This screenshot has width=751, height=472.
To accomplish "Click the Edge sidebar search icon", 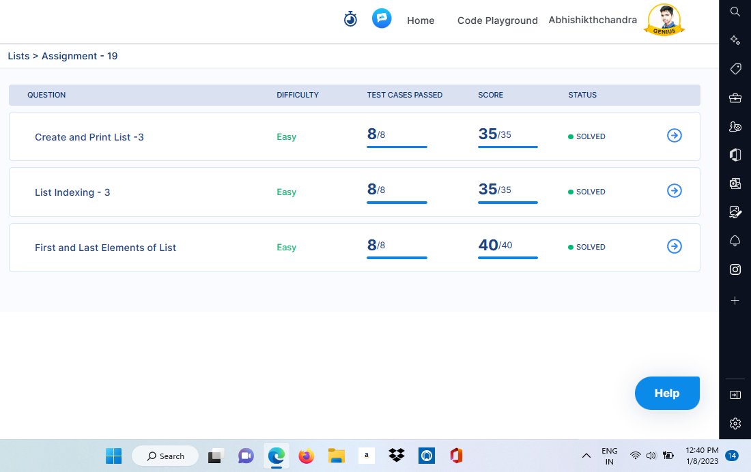I will [x=735, y=11].
